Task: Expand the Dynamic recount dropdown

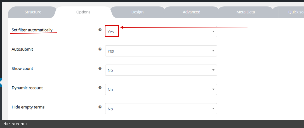Action: click(161, 89)
